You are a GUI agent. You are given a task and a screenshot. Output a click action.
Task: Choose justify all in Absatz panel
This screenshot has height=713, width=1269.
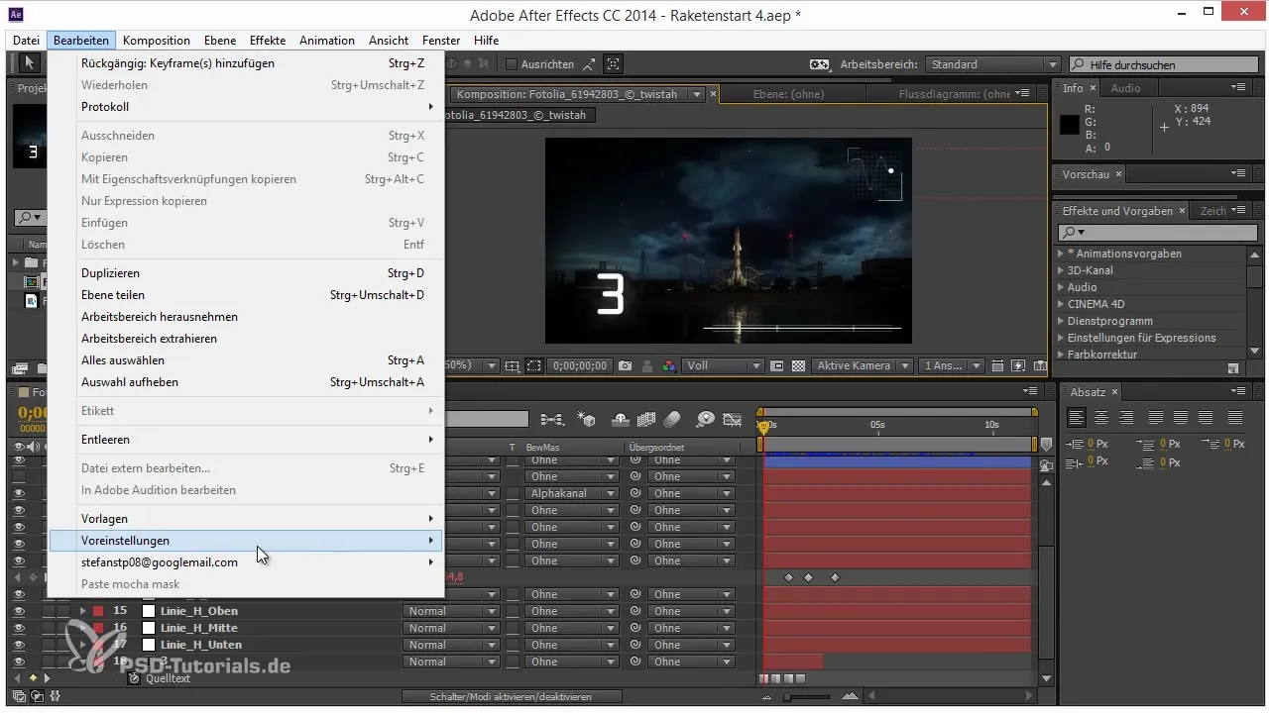pos(1235,417)
